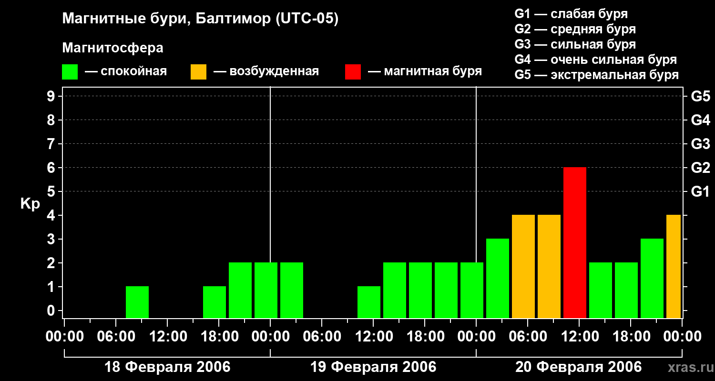Image resolution: width=715 pixels, height=381 pixels.
Task: Click '06:00' time label under 20 Февраля
Action: [x=528, y=336]
